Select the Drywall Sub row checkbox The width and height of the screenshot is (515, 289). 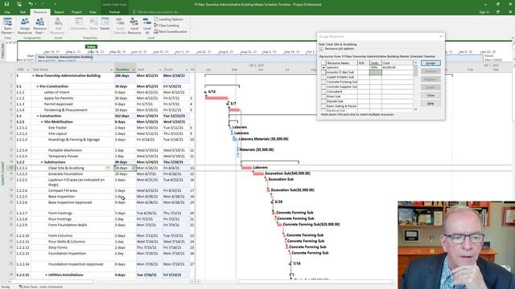tap(323, 101)
